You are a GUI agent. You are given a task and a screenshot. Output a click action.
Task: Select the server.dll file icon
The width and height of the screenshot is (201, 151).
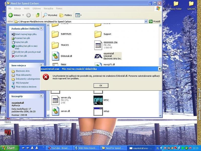56,111
